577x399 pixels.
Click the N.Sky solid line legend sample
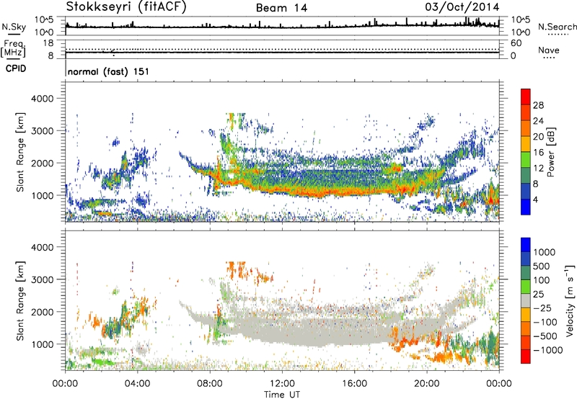tap(14, 34)
